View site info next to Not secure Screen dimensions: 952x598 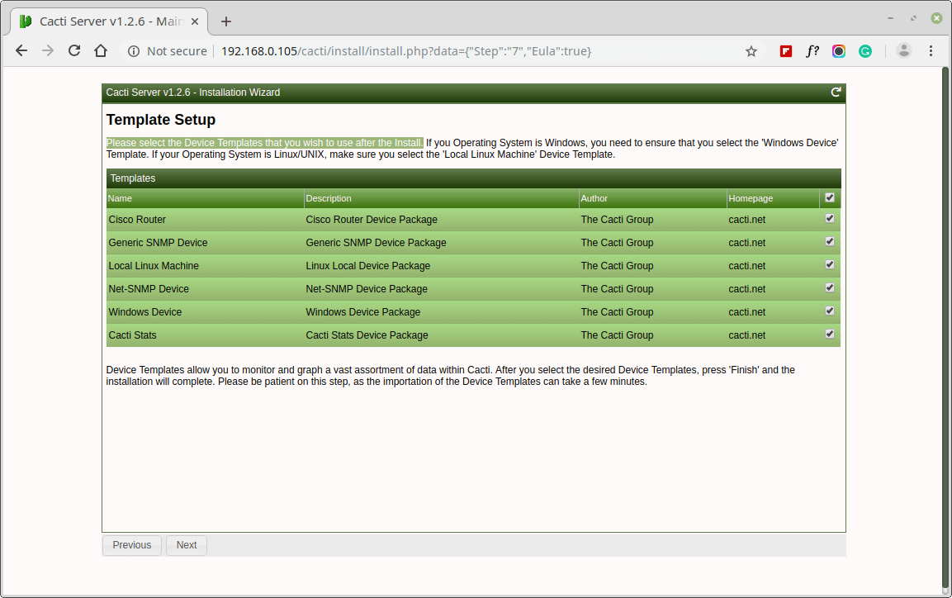point(134,51)
